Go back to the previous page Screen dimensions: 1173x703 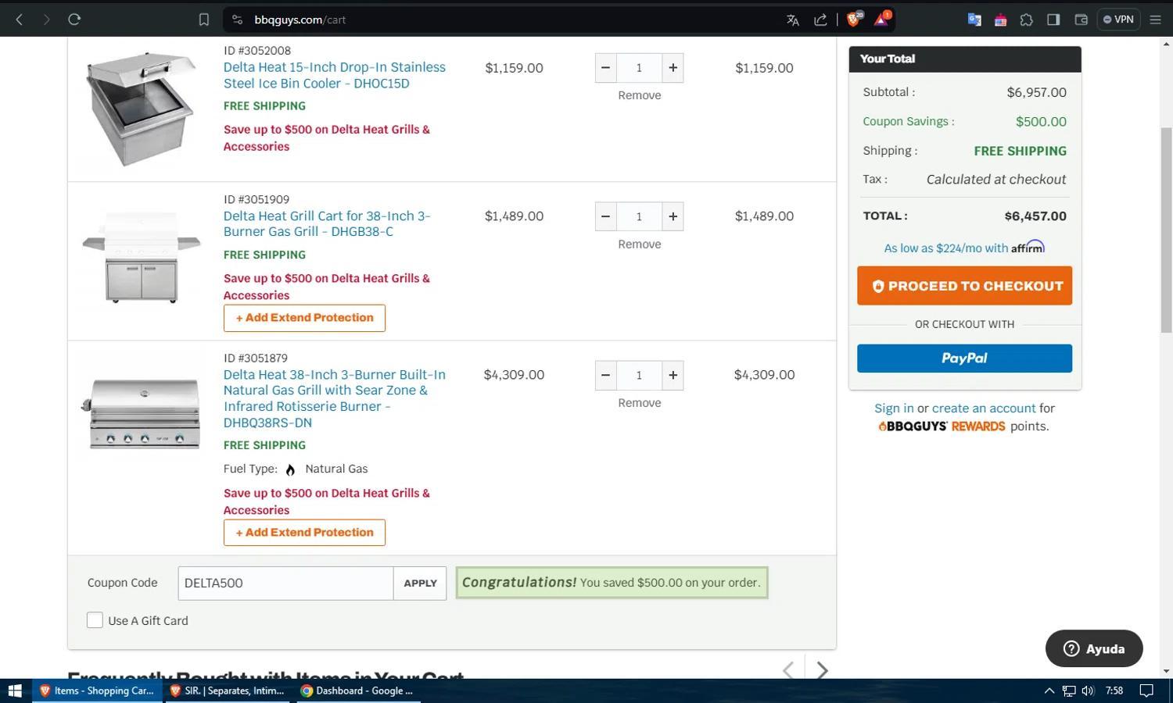20,20
